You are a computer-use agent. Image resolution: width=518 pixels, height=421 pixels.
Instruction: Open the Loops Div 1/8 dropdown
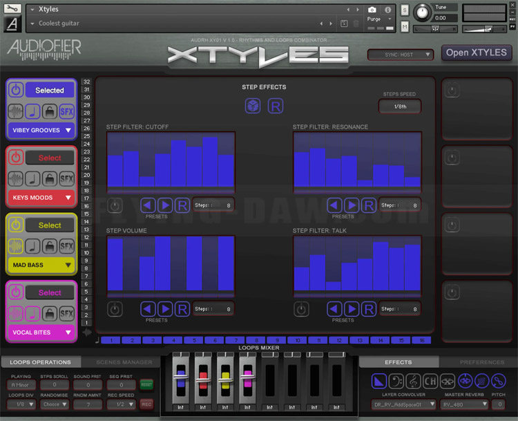point(21,404)
